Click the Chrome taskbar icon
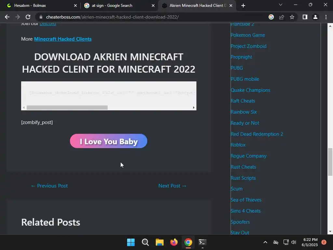Viewport: 333px width, 250px height. pyautogui.click(x=188, y=242)
